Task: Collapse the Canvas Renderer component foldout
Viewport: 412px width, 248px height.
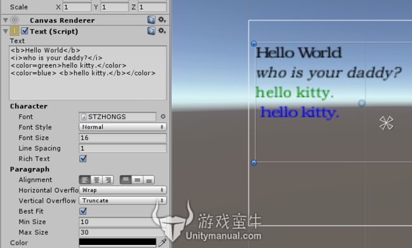Action: tap(6, 20)
